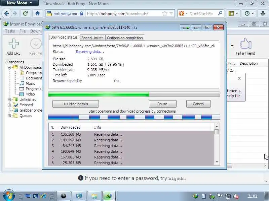This screenshot has height=201, width=269.
Task: Bookmark page with star icon
Action: [x=164, y=13]
